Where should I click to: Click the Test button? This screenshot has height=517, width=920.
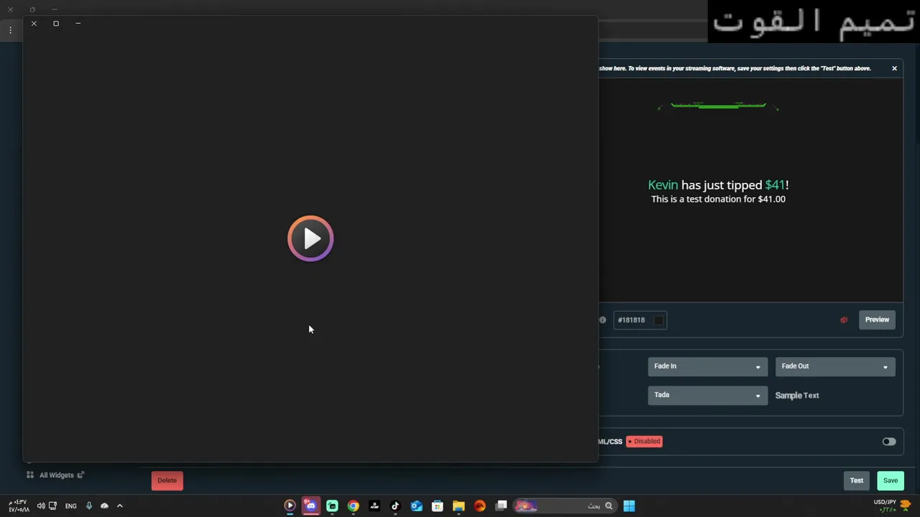pos(857,480)
